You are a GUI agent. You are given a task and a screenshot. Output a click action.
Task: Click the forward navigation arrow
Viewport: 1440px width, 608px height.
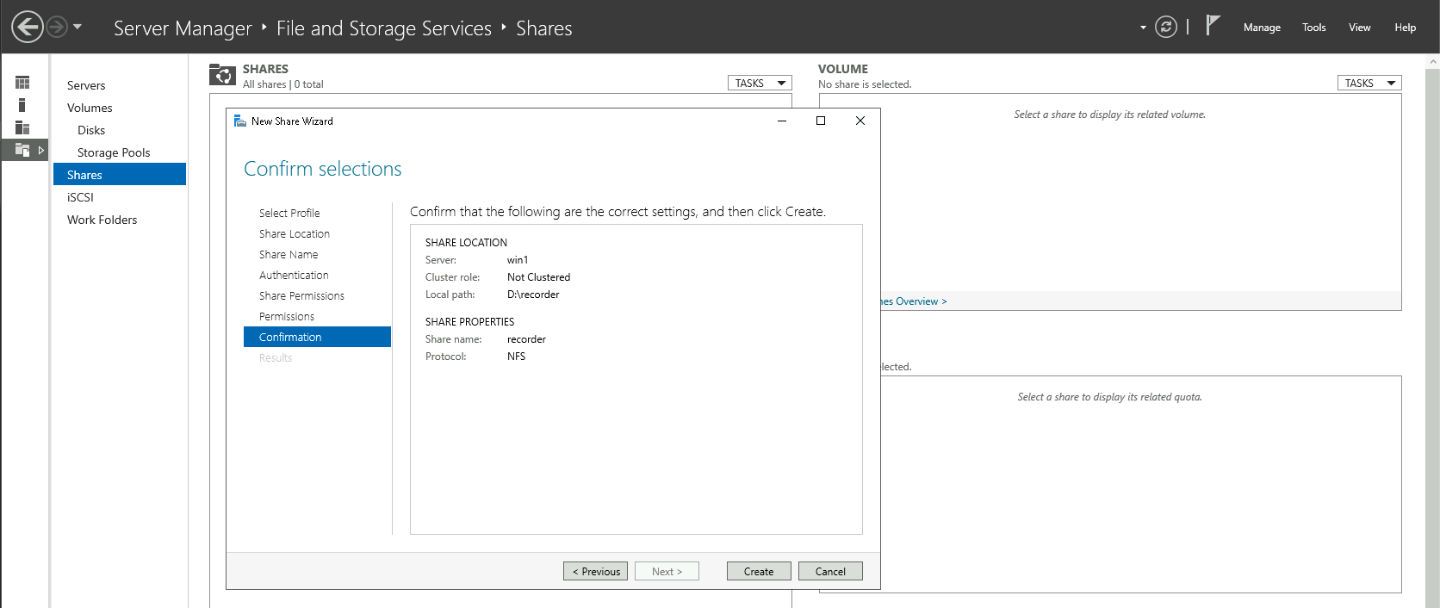(57, 27)
